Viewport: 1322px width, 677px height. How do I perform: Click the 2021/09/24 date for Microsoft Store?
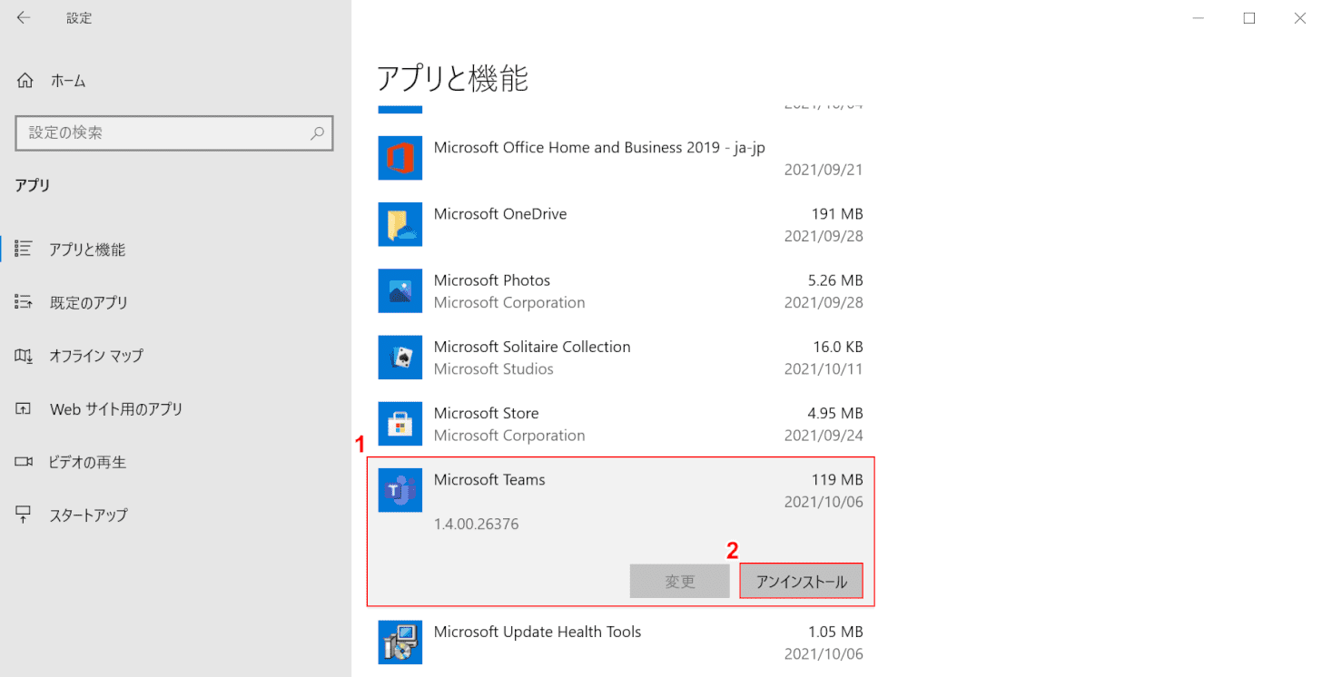pyautogui.click(x=824, y=435)
